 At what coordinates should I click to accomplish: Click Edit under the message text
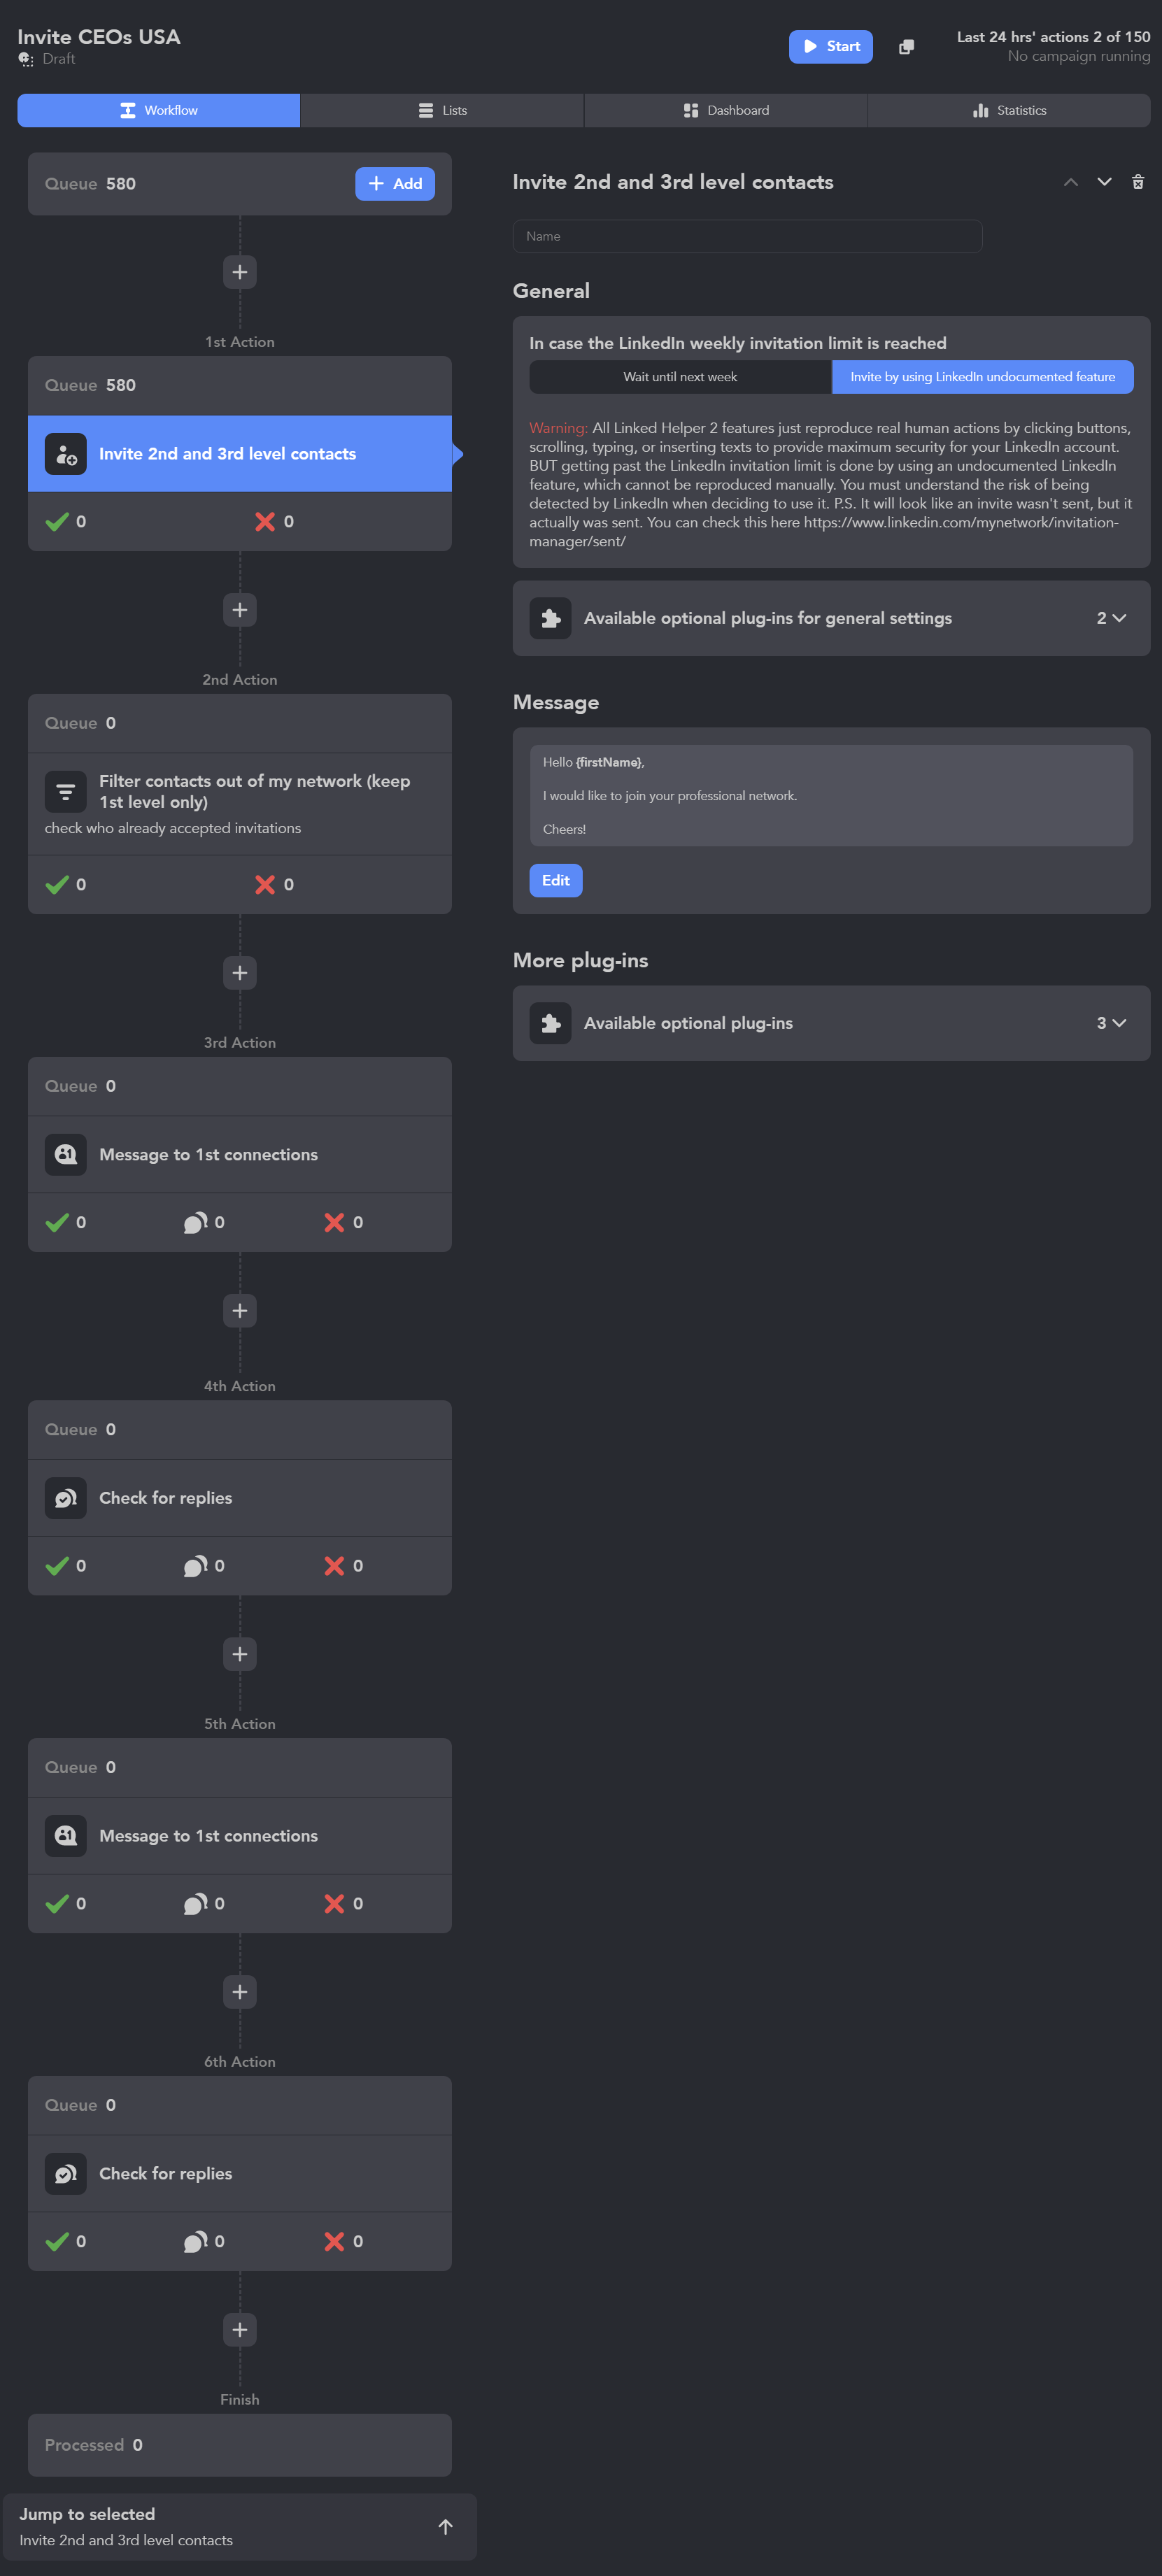tap(555, 881)
